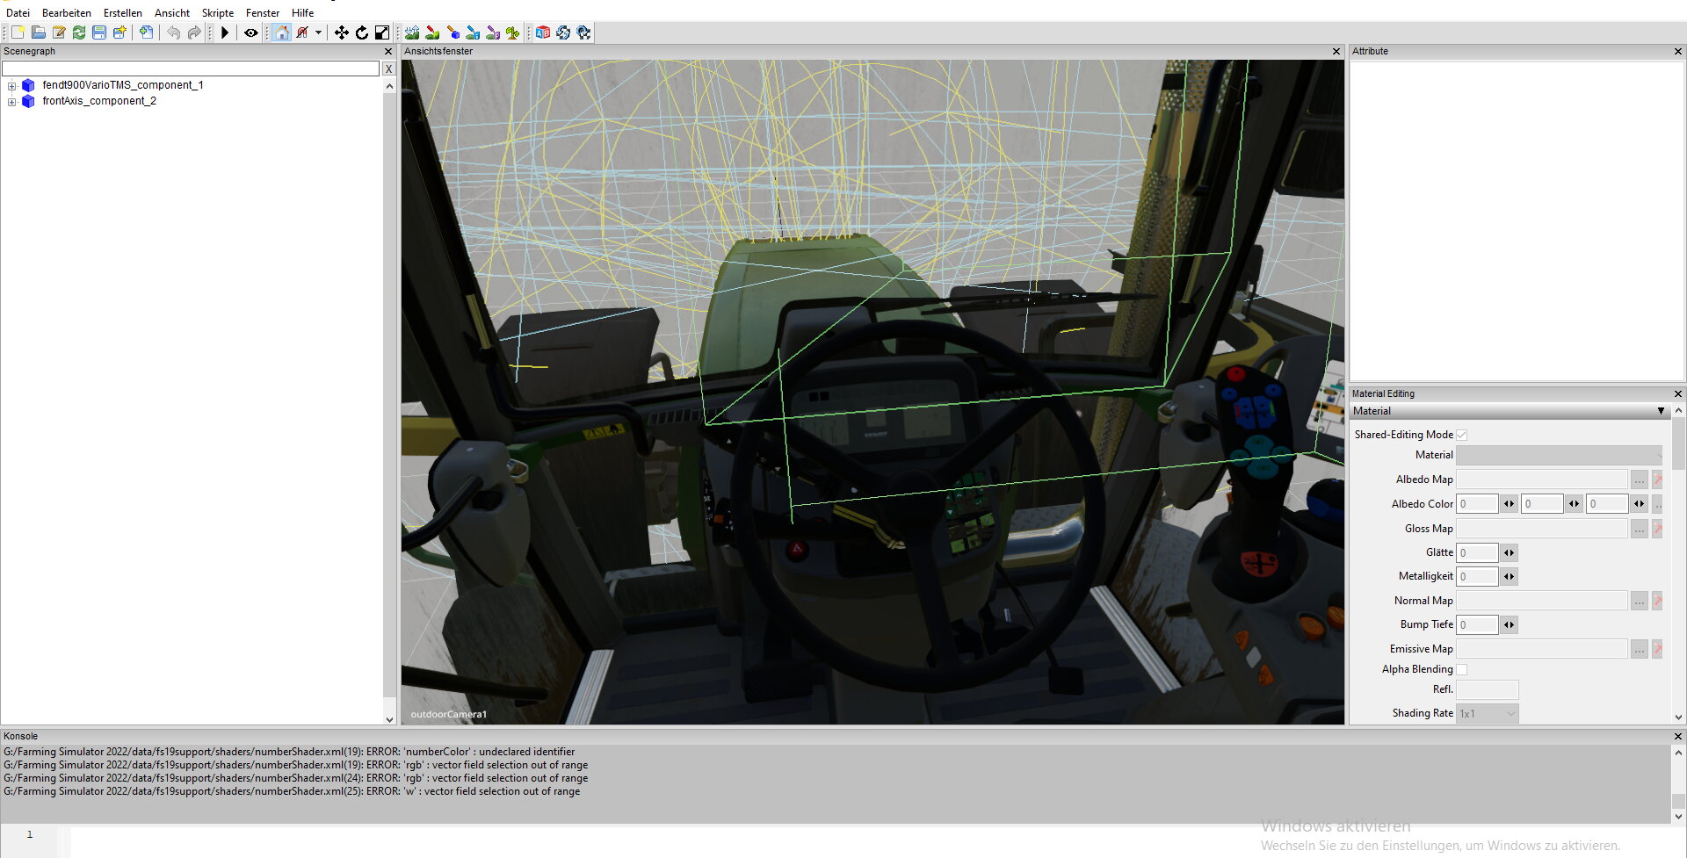This screenshot has height=858, width=1687.
Task: Expand the fendt900VarioTMS_component_1 tree node
Action: pyautogui.click(x=12, y=86)
